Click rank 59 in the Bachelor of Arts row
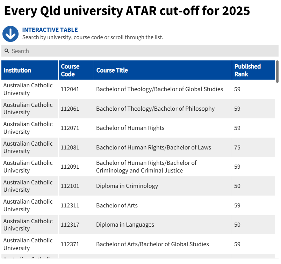Viewport: 281px width, 264px height. (x=237, y=205)
